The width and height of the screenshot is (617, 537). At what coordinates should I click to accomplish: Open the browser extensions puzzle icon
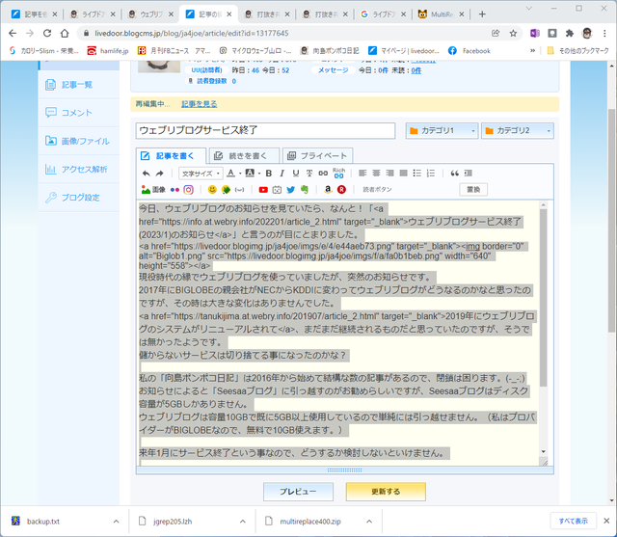tap(570, 34)
